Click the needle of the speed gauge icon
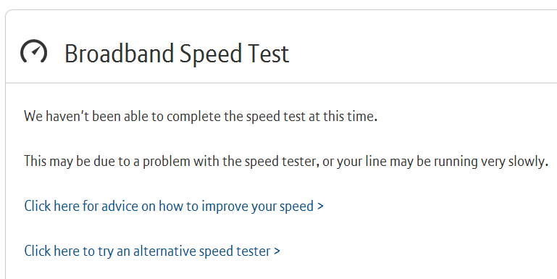Image resolution: width=557 pixels, height=279 pixels. [x=35, y=51]
